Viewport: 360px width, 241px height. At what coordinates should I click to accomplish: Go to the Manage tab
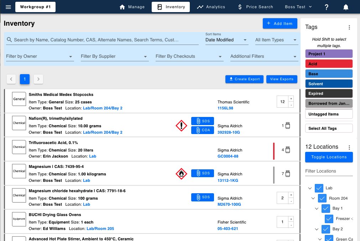132,7
